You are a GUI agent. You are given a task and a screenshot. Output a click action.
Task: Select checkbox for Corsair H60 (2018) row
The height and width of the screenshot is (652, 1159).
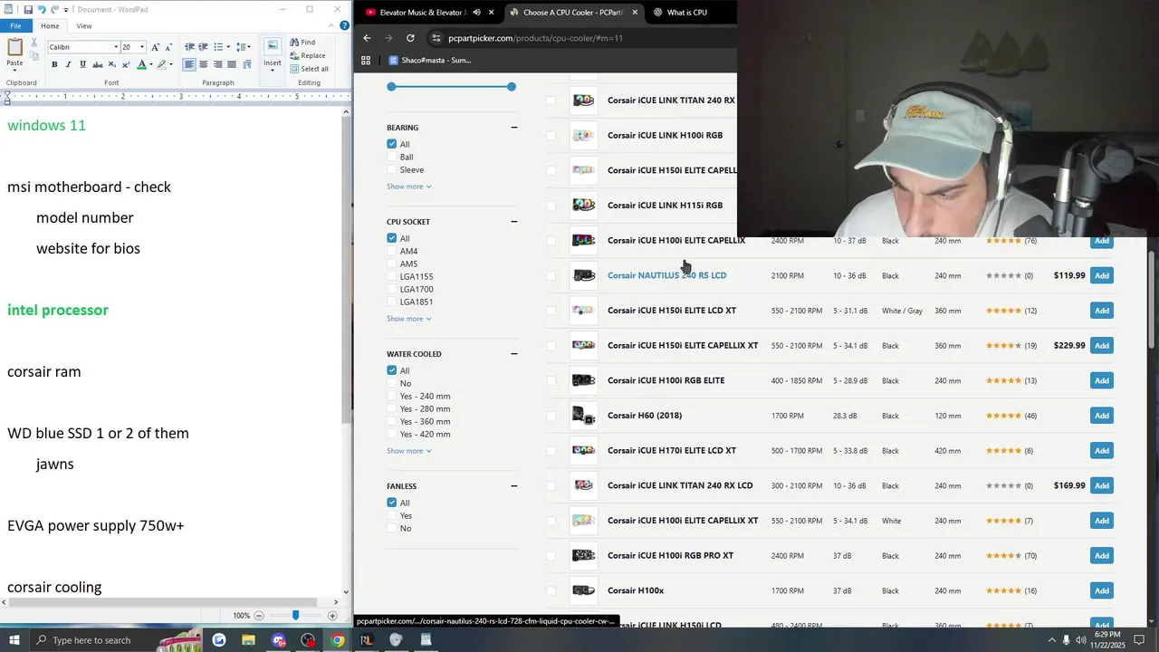551,416
